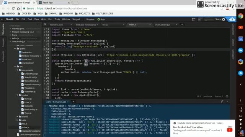Open the YOUTUBE CLONE bookmark folder

(103, 14)
